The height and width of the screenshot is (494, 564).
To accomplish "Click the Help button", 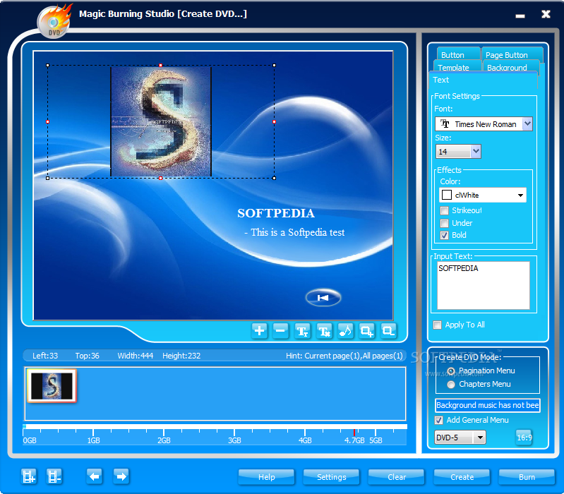I will coord(267,477).
